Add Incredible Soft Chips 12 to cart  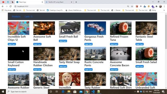[12, 44]
